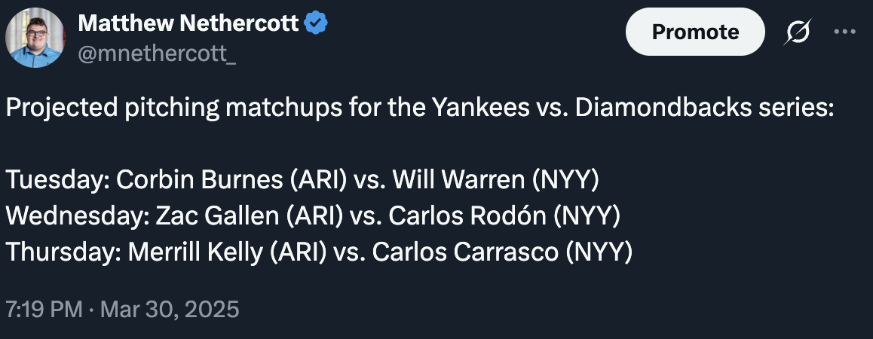This screenshot has width=873, height=339.
Task: Select the name Carlos Rodón
Action: (x=467, y=216)
